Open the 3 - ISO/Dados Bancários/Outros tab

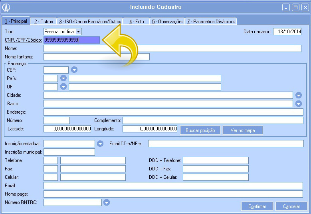click(x=90, y=21)
